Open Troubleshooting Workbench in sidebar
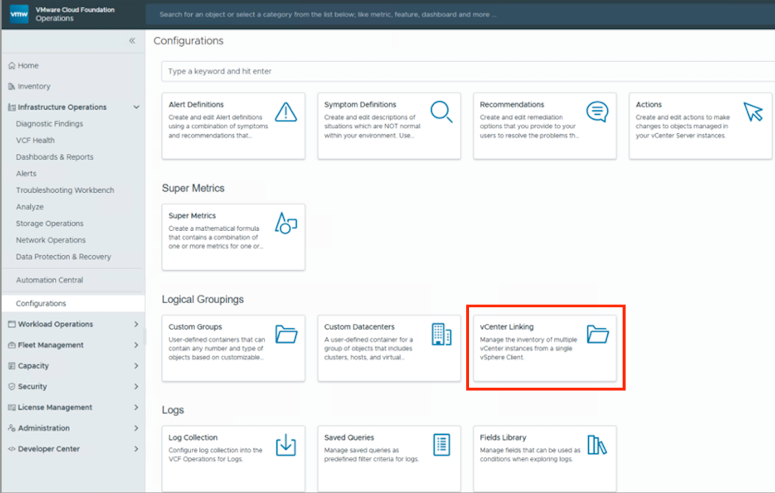This screenshot has width=775, height=493. click(65, 190)
